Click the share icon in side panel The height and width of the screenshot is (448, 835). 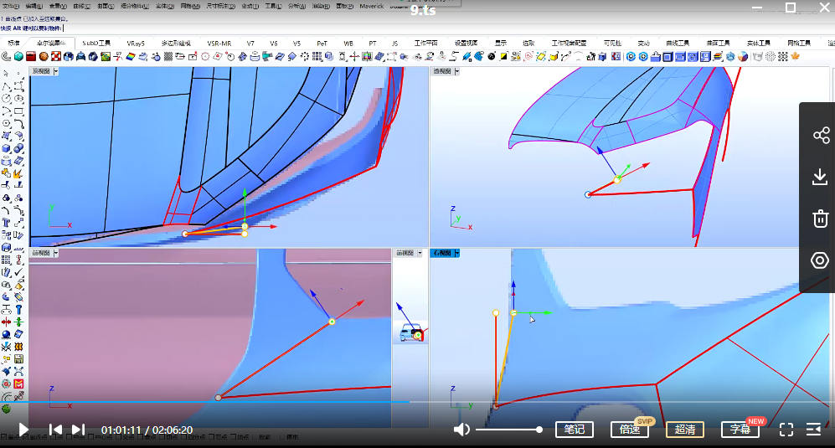[x=820, y=135]
